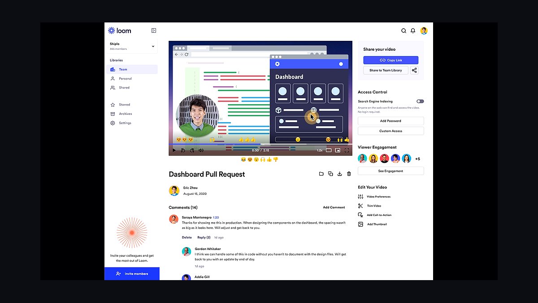The image size is (538, 303).
Task: Seek on the video progress bar
Action: (260, 144)
